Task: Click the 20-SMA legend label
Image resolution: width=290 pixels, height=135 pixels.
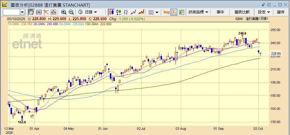Action: point(46,24)
